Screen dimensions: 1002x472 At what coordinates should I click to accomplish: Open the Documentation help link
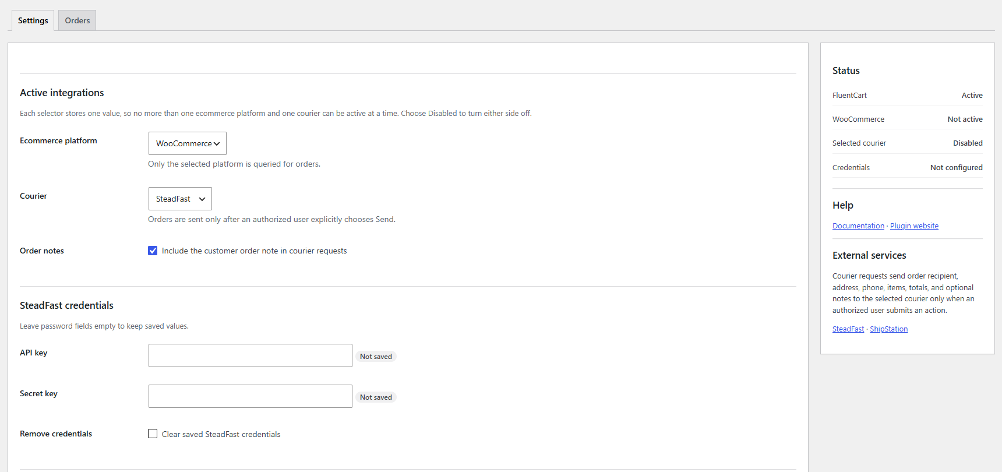858,226
